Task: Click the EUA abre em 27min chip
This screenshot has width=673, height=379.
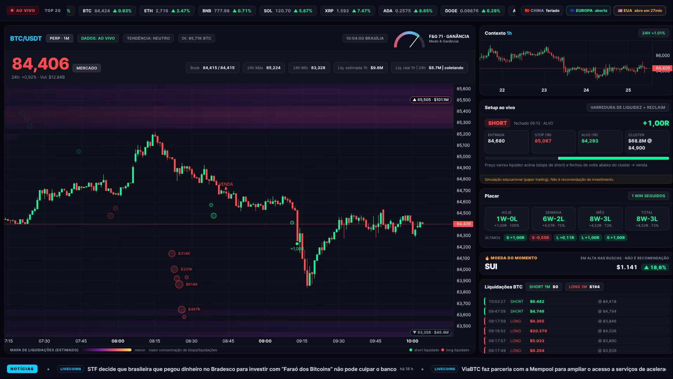Action: click(x=640, y=11)
